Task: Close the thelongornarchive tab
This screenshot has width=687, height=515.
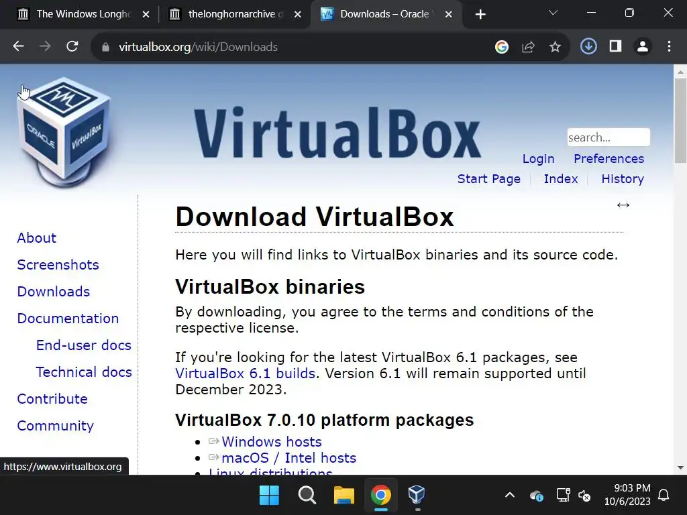Action: coord(297,15)
